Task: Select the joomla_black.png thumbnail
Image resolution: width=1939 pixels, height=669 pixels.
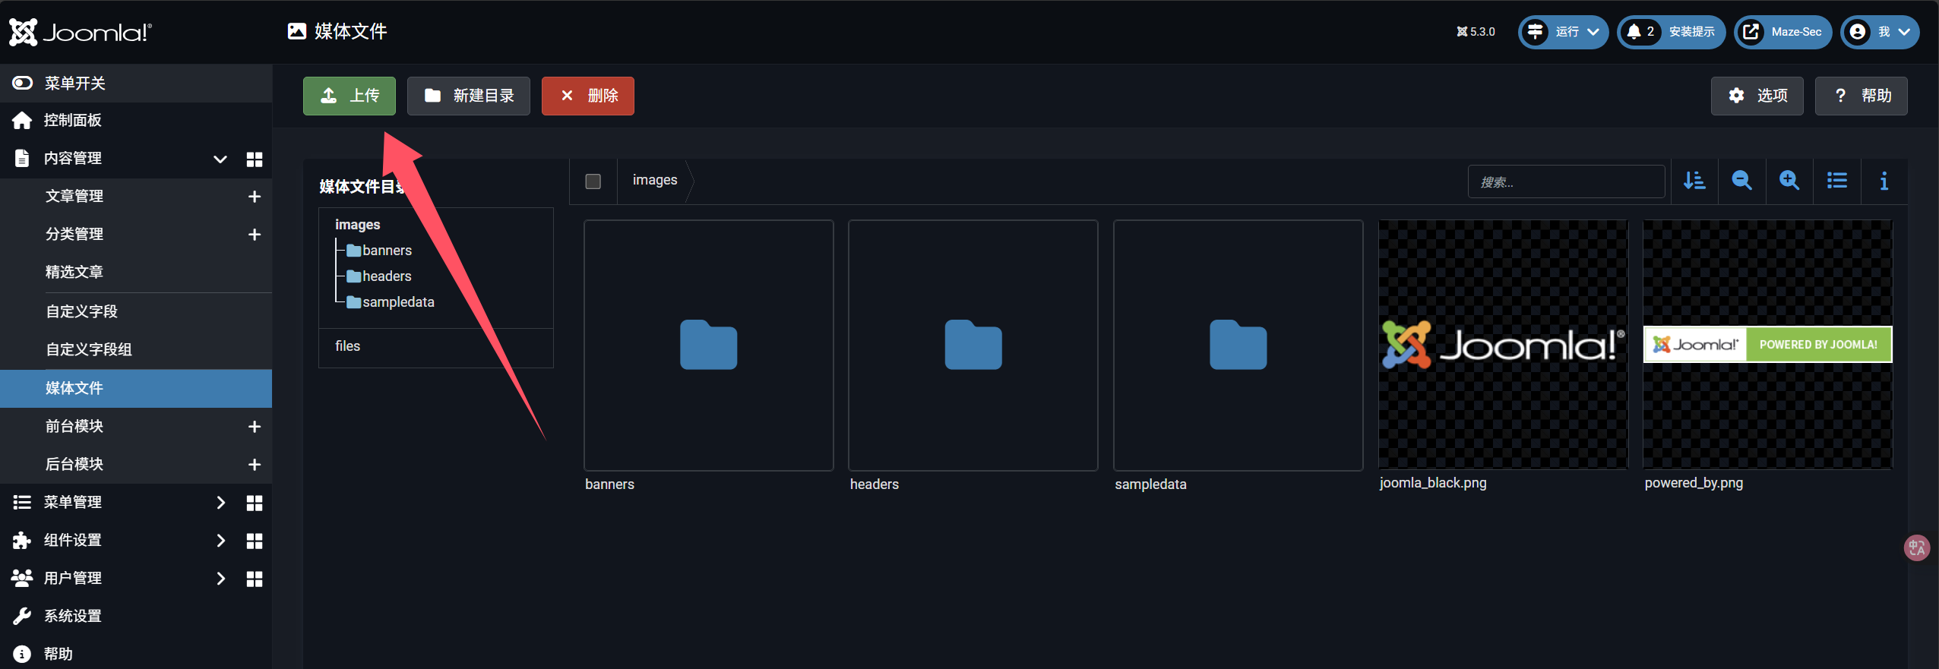Action: 1503,345
